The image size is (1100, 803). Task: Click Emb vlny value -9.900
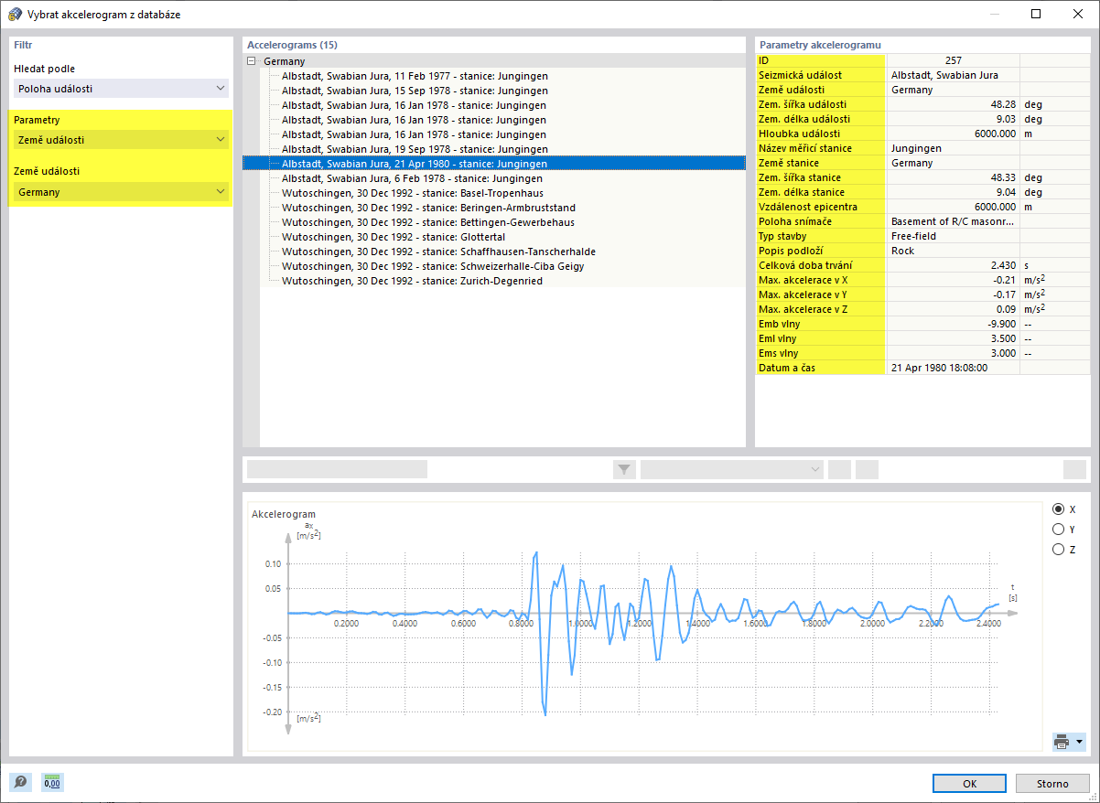coord(954,324)
